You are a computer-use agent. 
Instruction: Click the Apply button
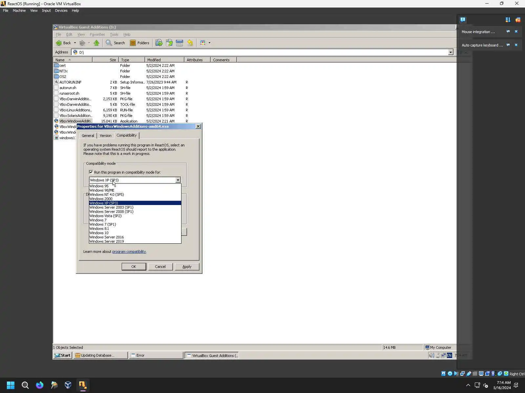tap(187, 267)
